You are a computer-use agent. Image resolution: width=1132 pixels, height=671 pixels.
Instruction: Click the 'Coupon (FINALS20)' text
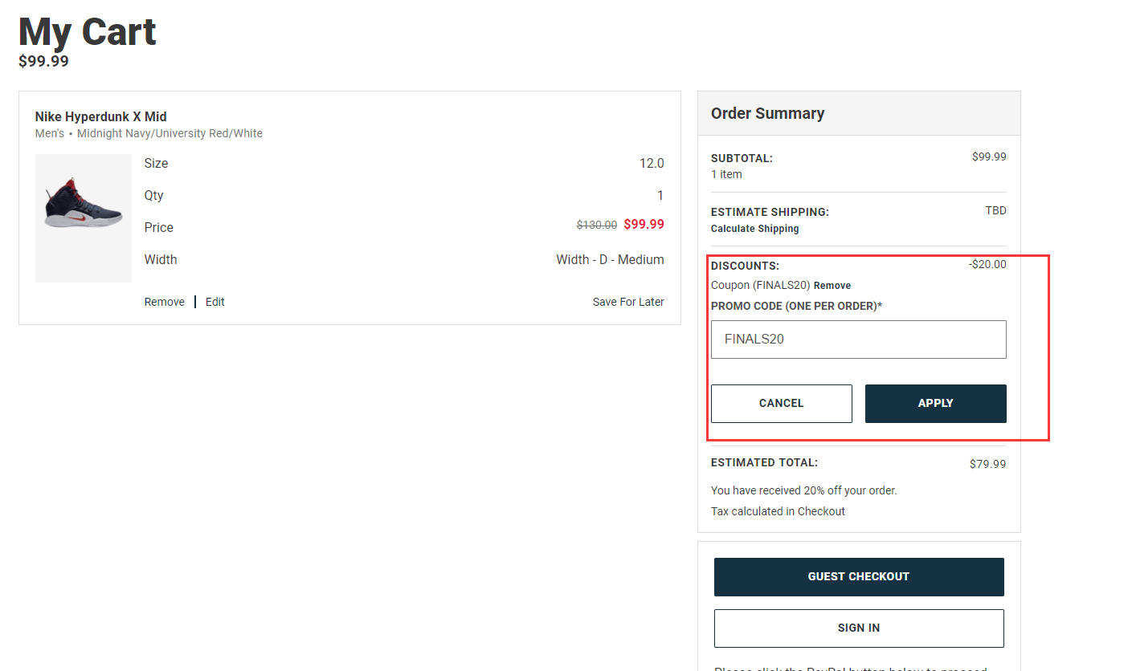761,286
